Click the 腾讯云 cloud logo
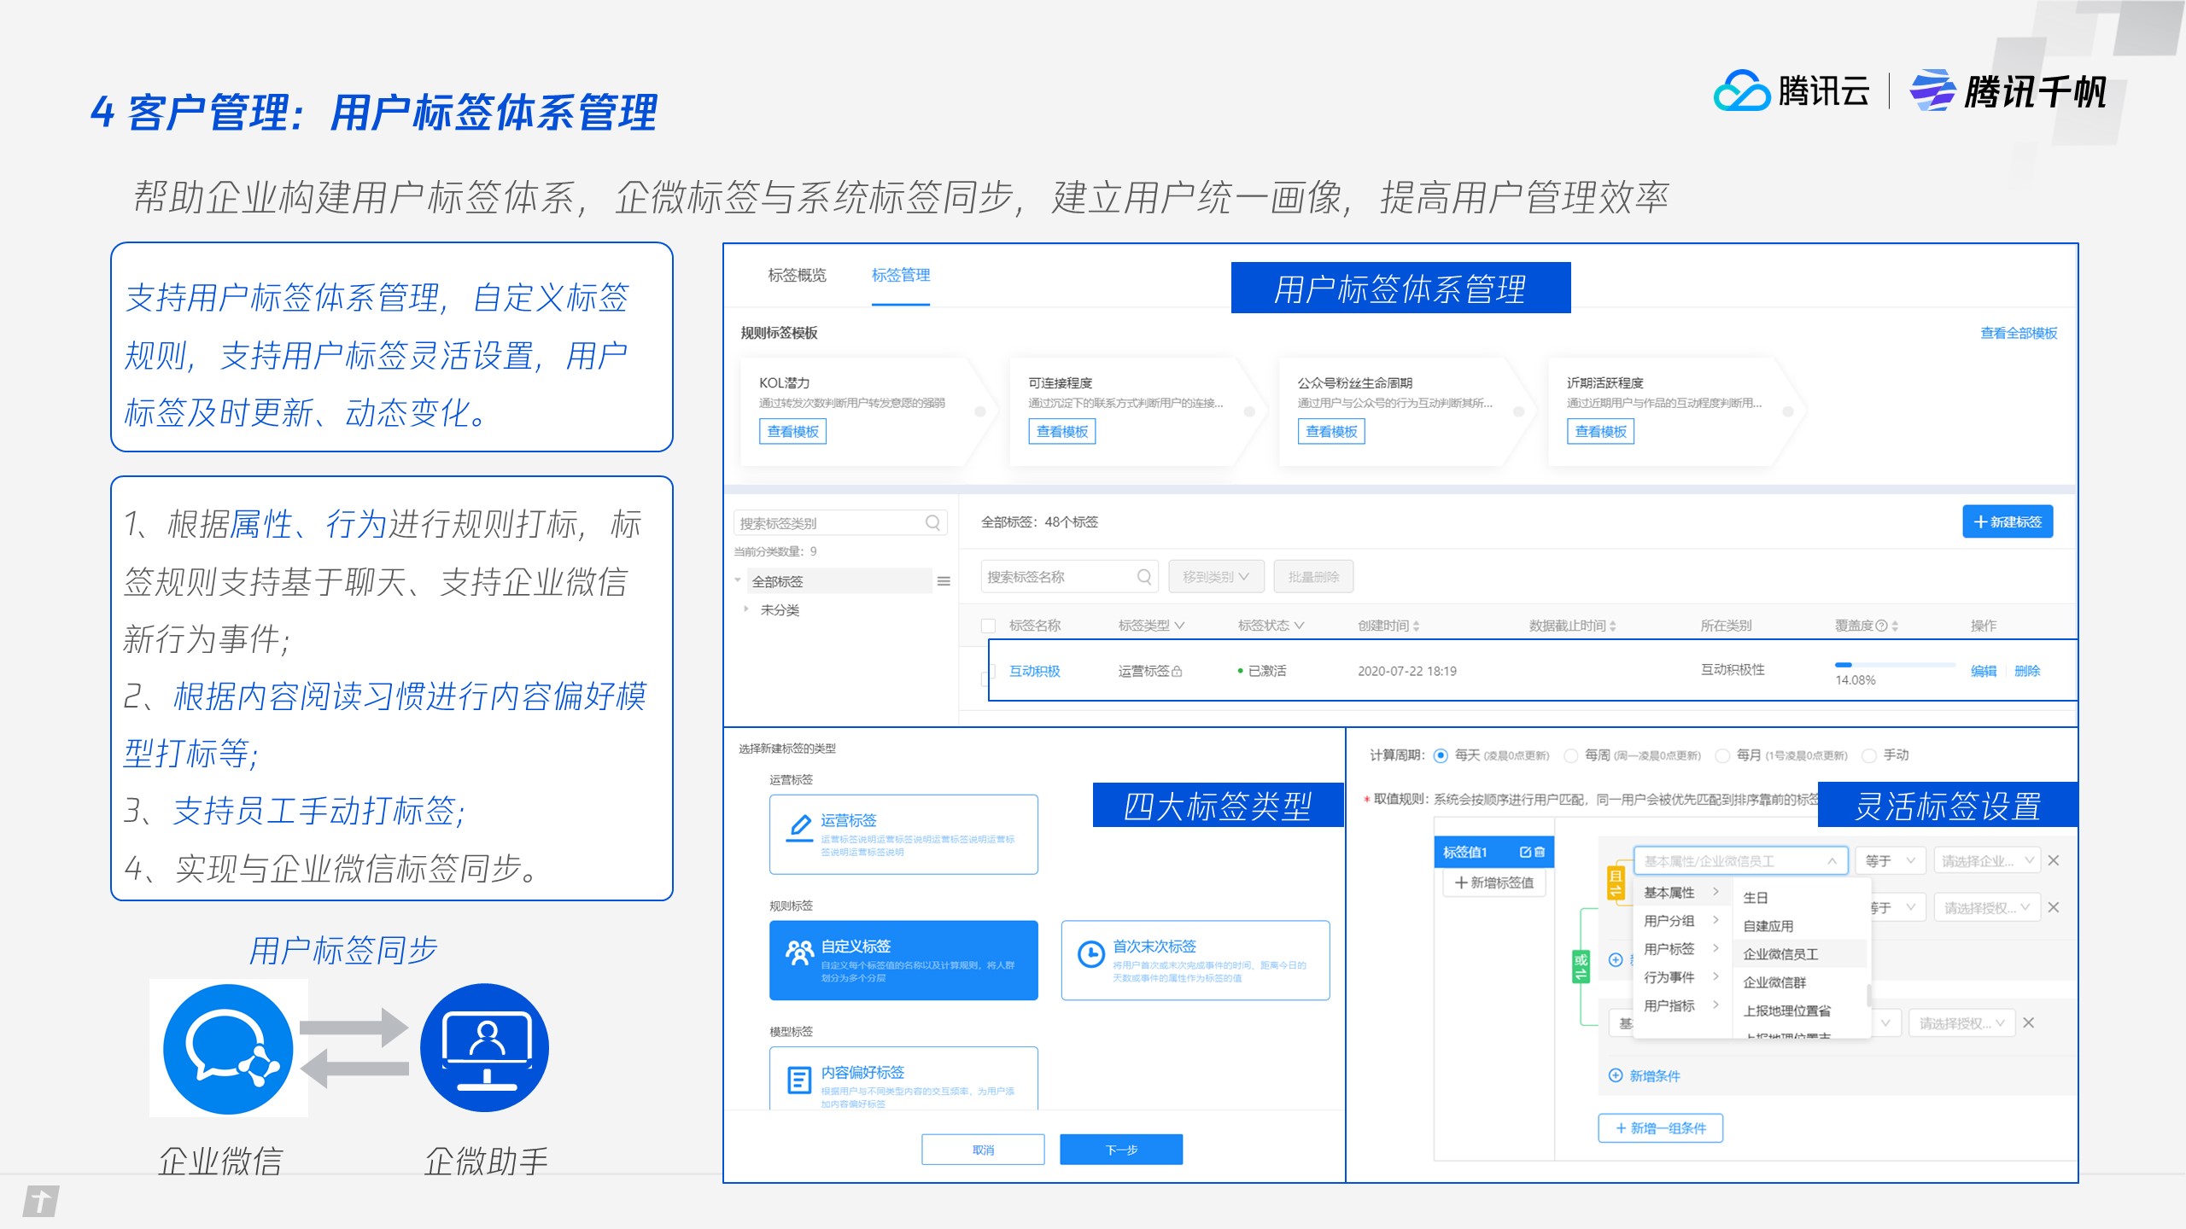Image resolution: width=2186 pixels, height=1229 pixels. tap(1741, 91)
